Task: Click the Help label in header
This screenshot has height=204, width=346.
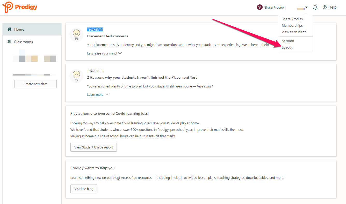Action: 333,7
